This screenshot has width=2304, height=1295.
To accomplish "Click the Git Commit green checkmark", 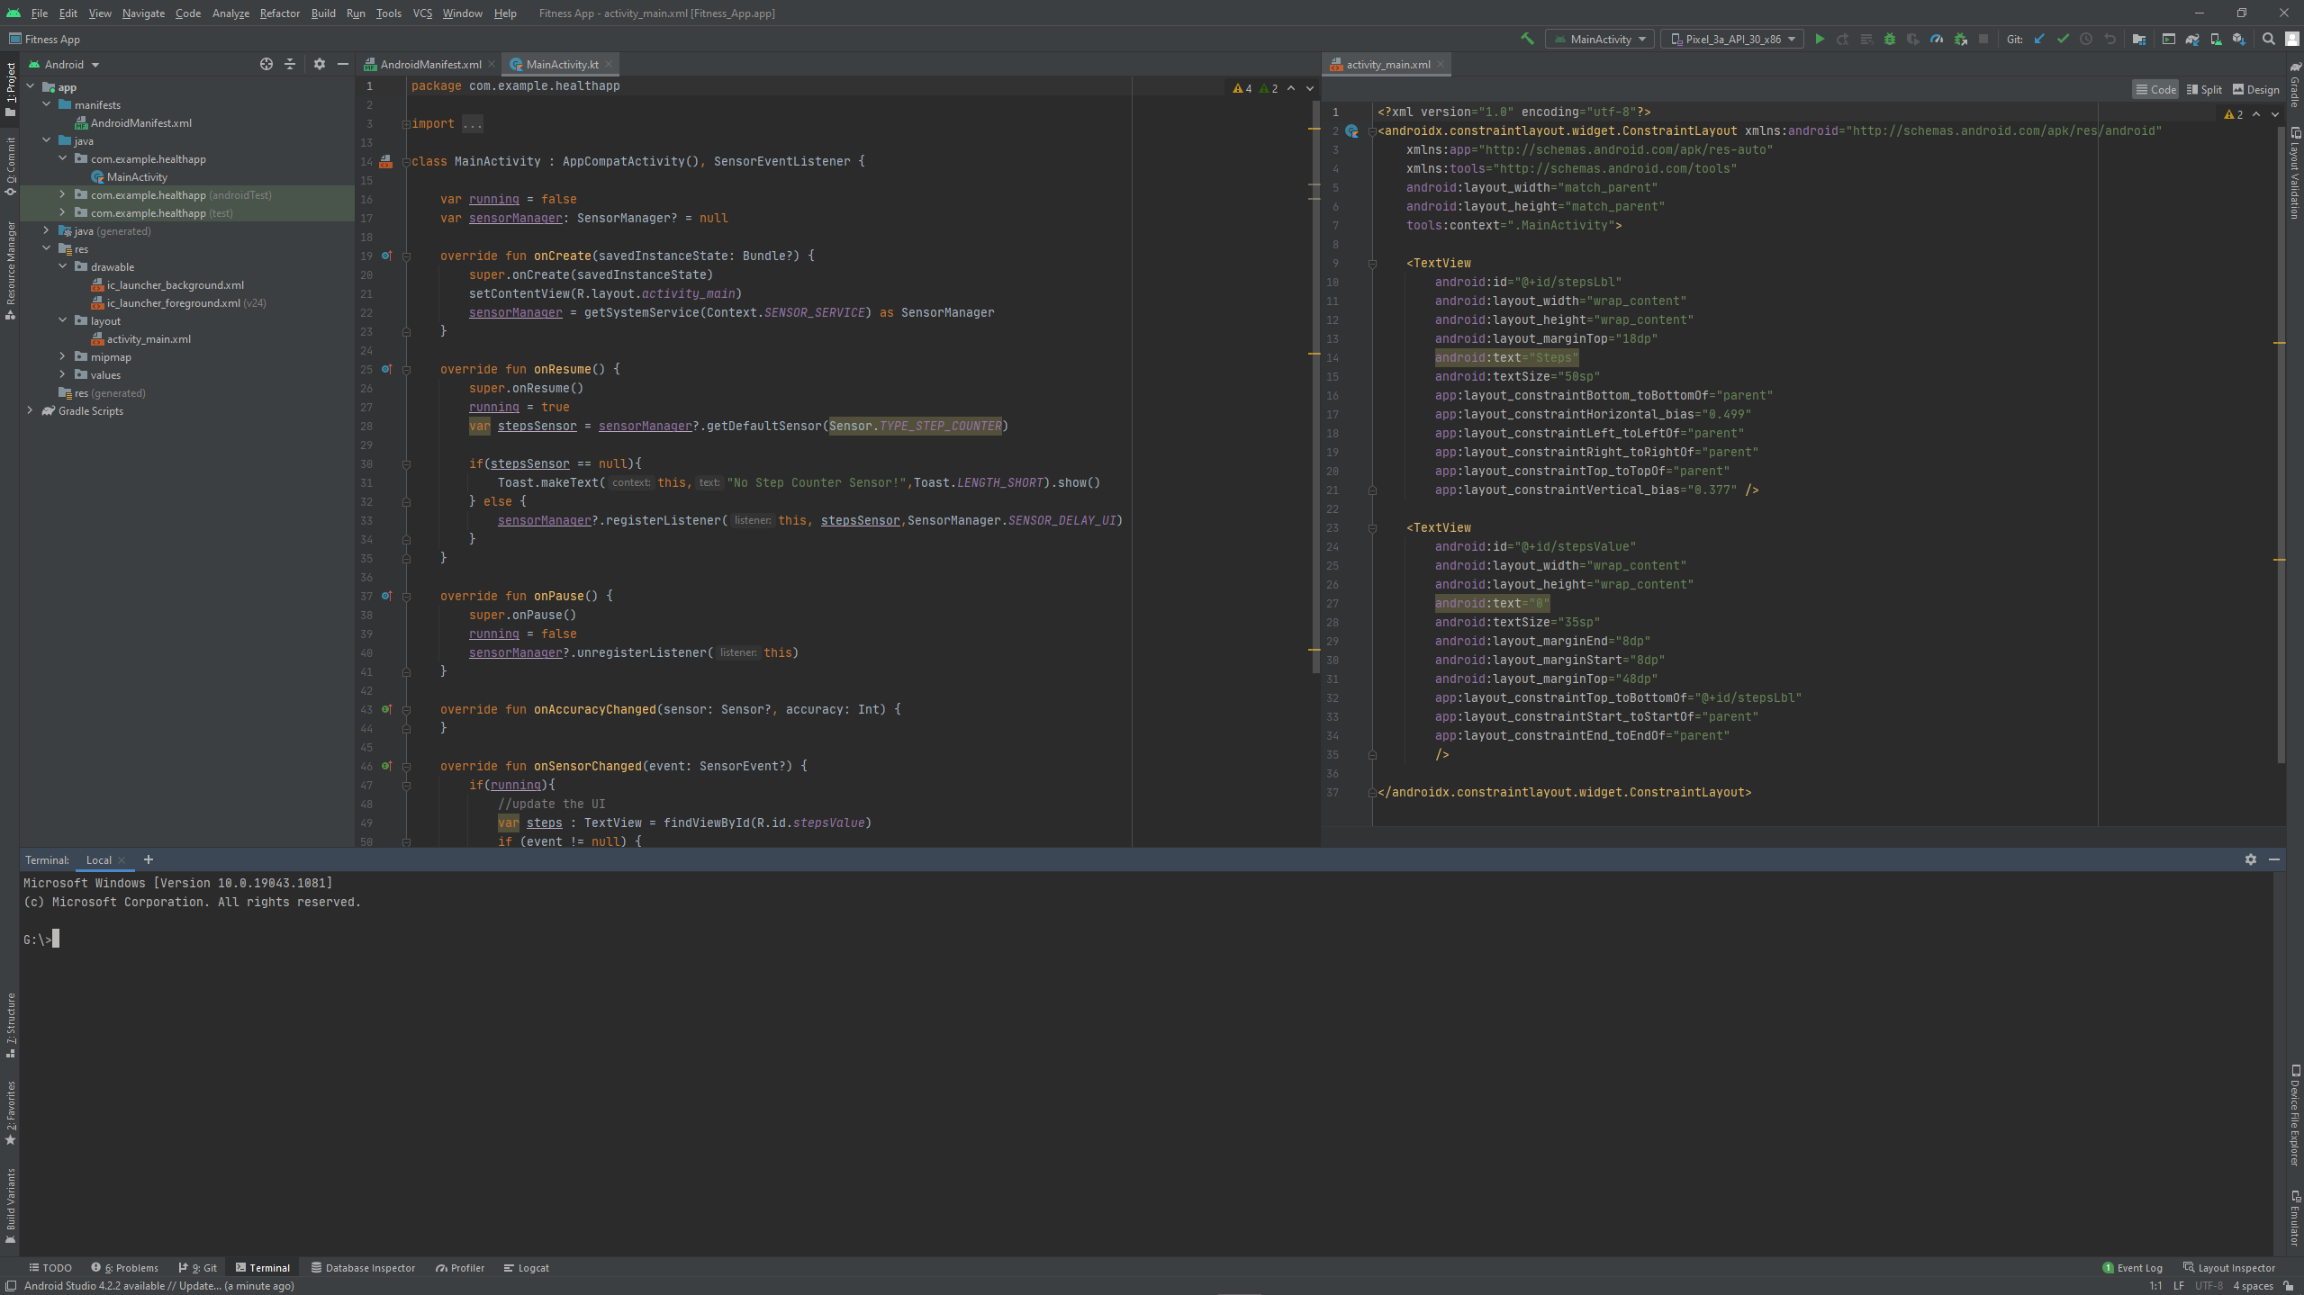I will (2064, 39).
